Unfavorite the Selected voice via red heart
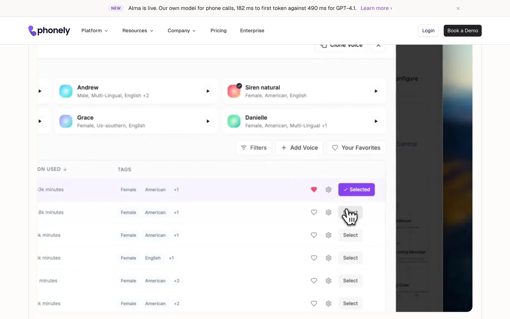 pos(314,190)
